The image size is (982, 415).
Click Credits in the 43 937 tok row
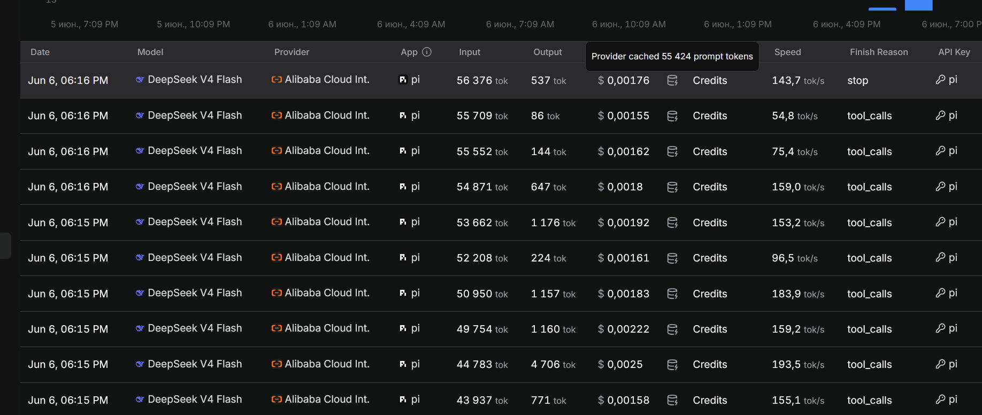[710, 400]
